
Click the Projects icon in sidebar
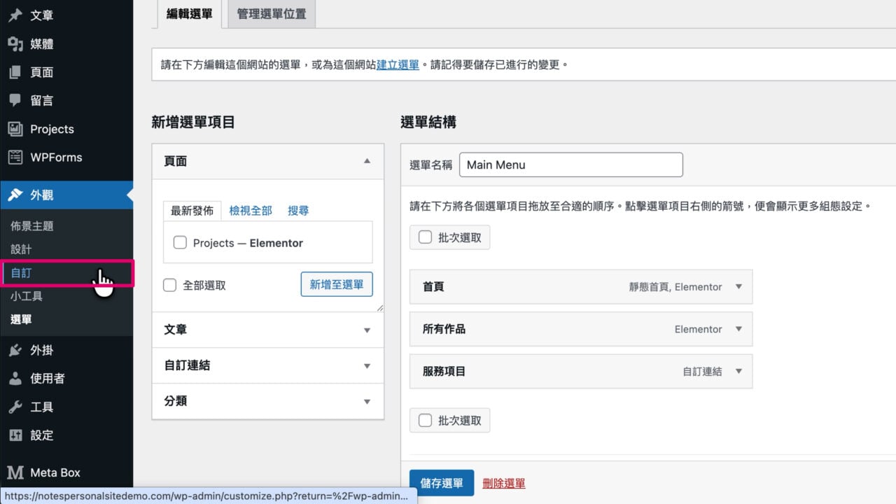[x=15, y=129]
